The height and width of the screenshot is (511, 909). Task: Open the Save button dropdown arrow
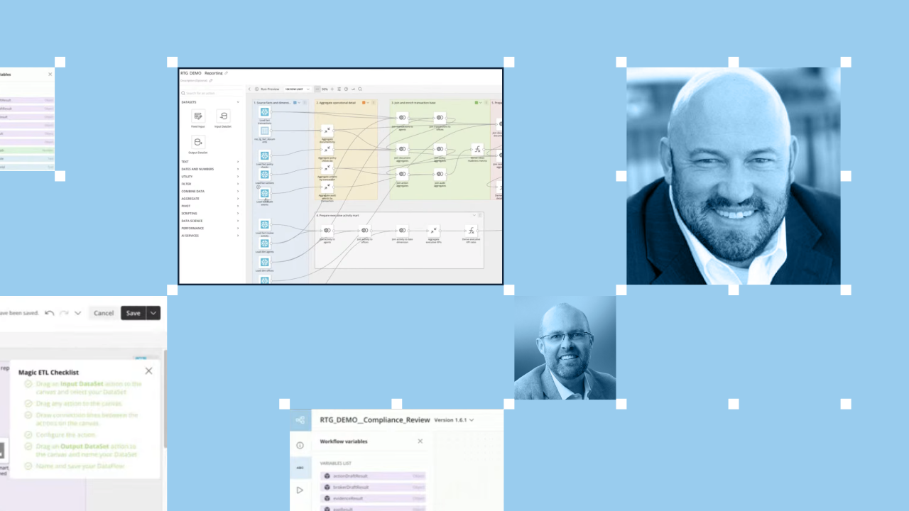tap(153, 313)
